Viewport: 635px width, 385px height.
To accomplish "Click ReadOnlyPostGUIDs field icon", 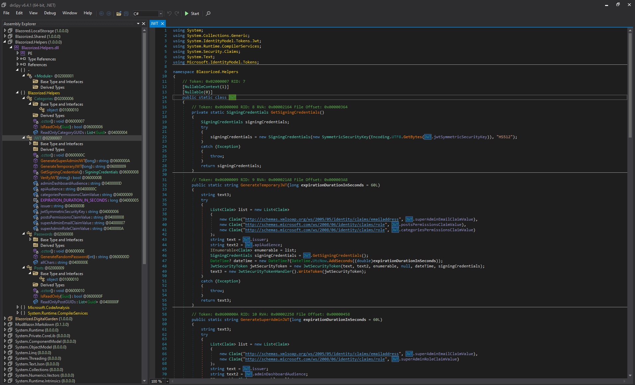I will (x=36, y=302).
